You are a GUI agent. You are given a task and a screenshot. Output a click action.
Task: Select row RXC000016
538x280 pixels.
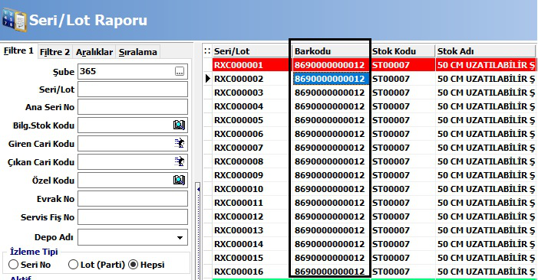370,272
